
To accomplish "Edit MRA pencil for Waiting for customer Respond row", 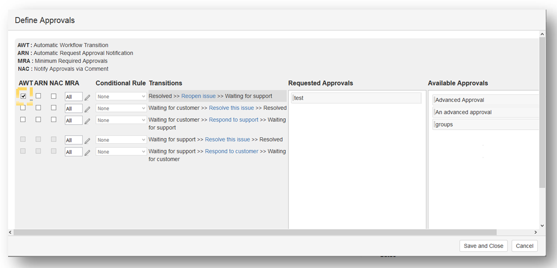I will coord(87,121).
